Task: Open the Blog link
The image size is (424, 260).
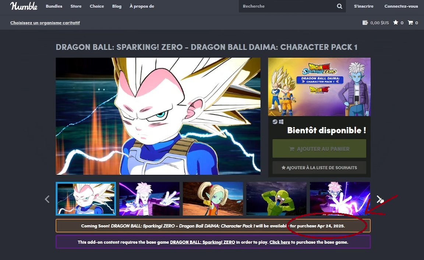Action: (117, 6)
